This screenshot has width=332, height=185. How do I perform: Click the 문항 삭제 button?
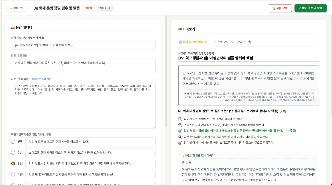280,8
